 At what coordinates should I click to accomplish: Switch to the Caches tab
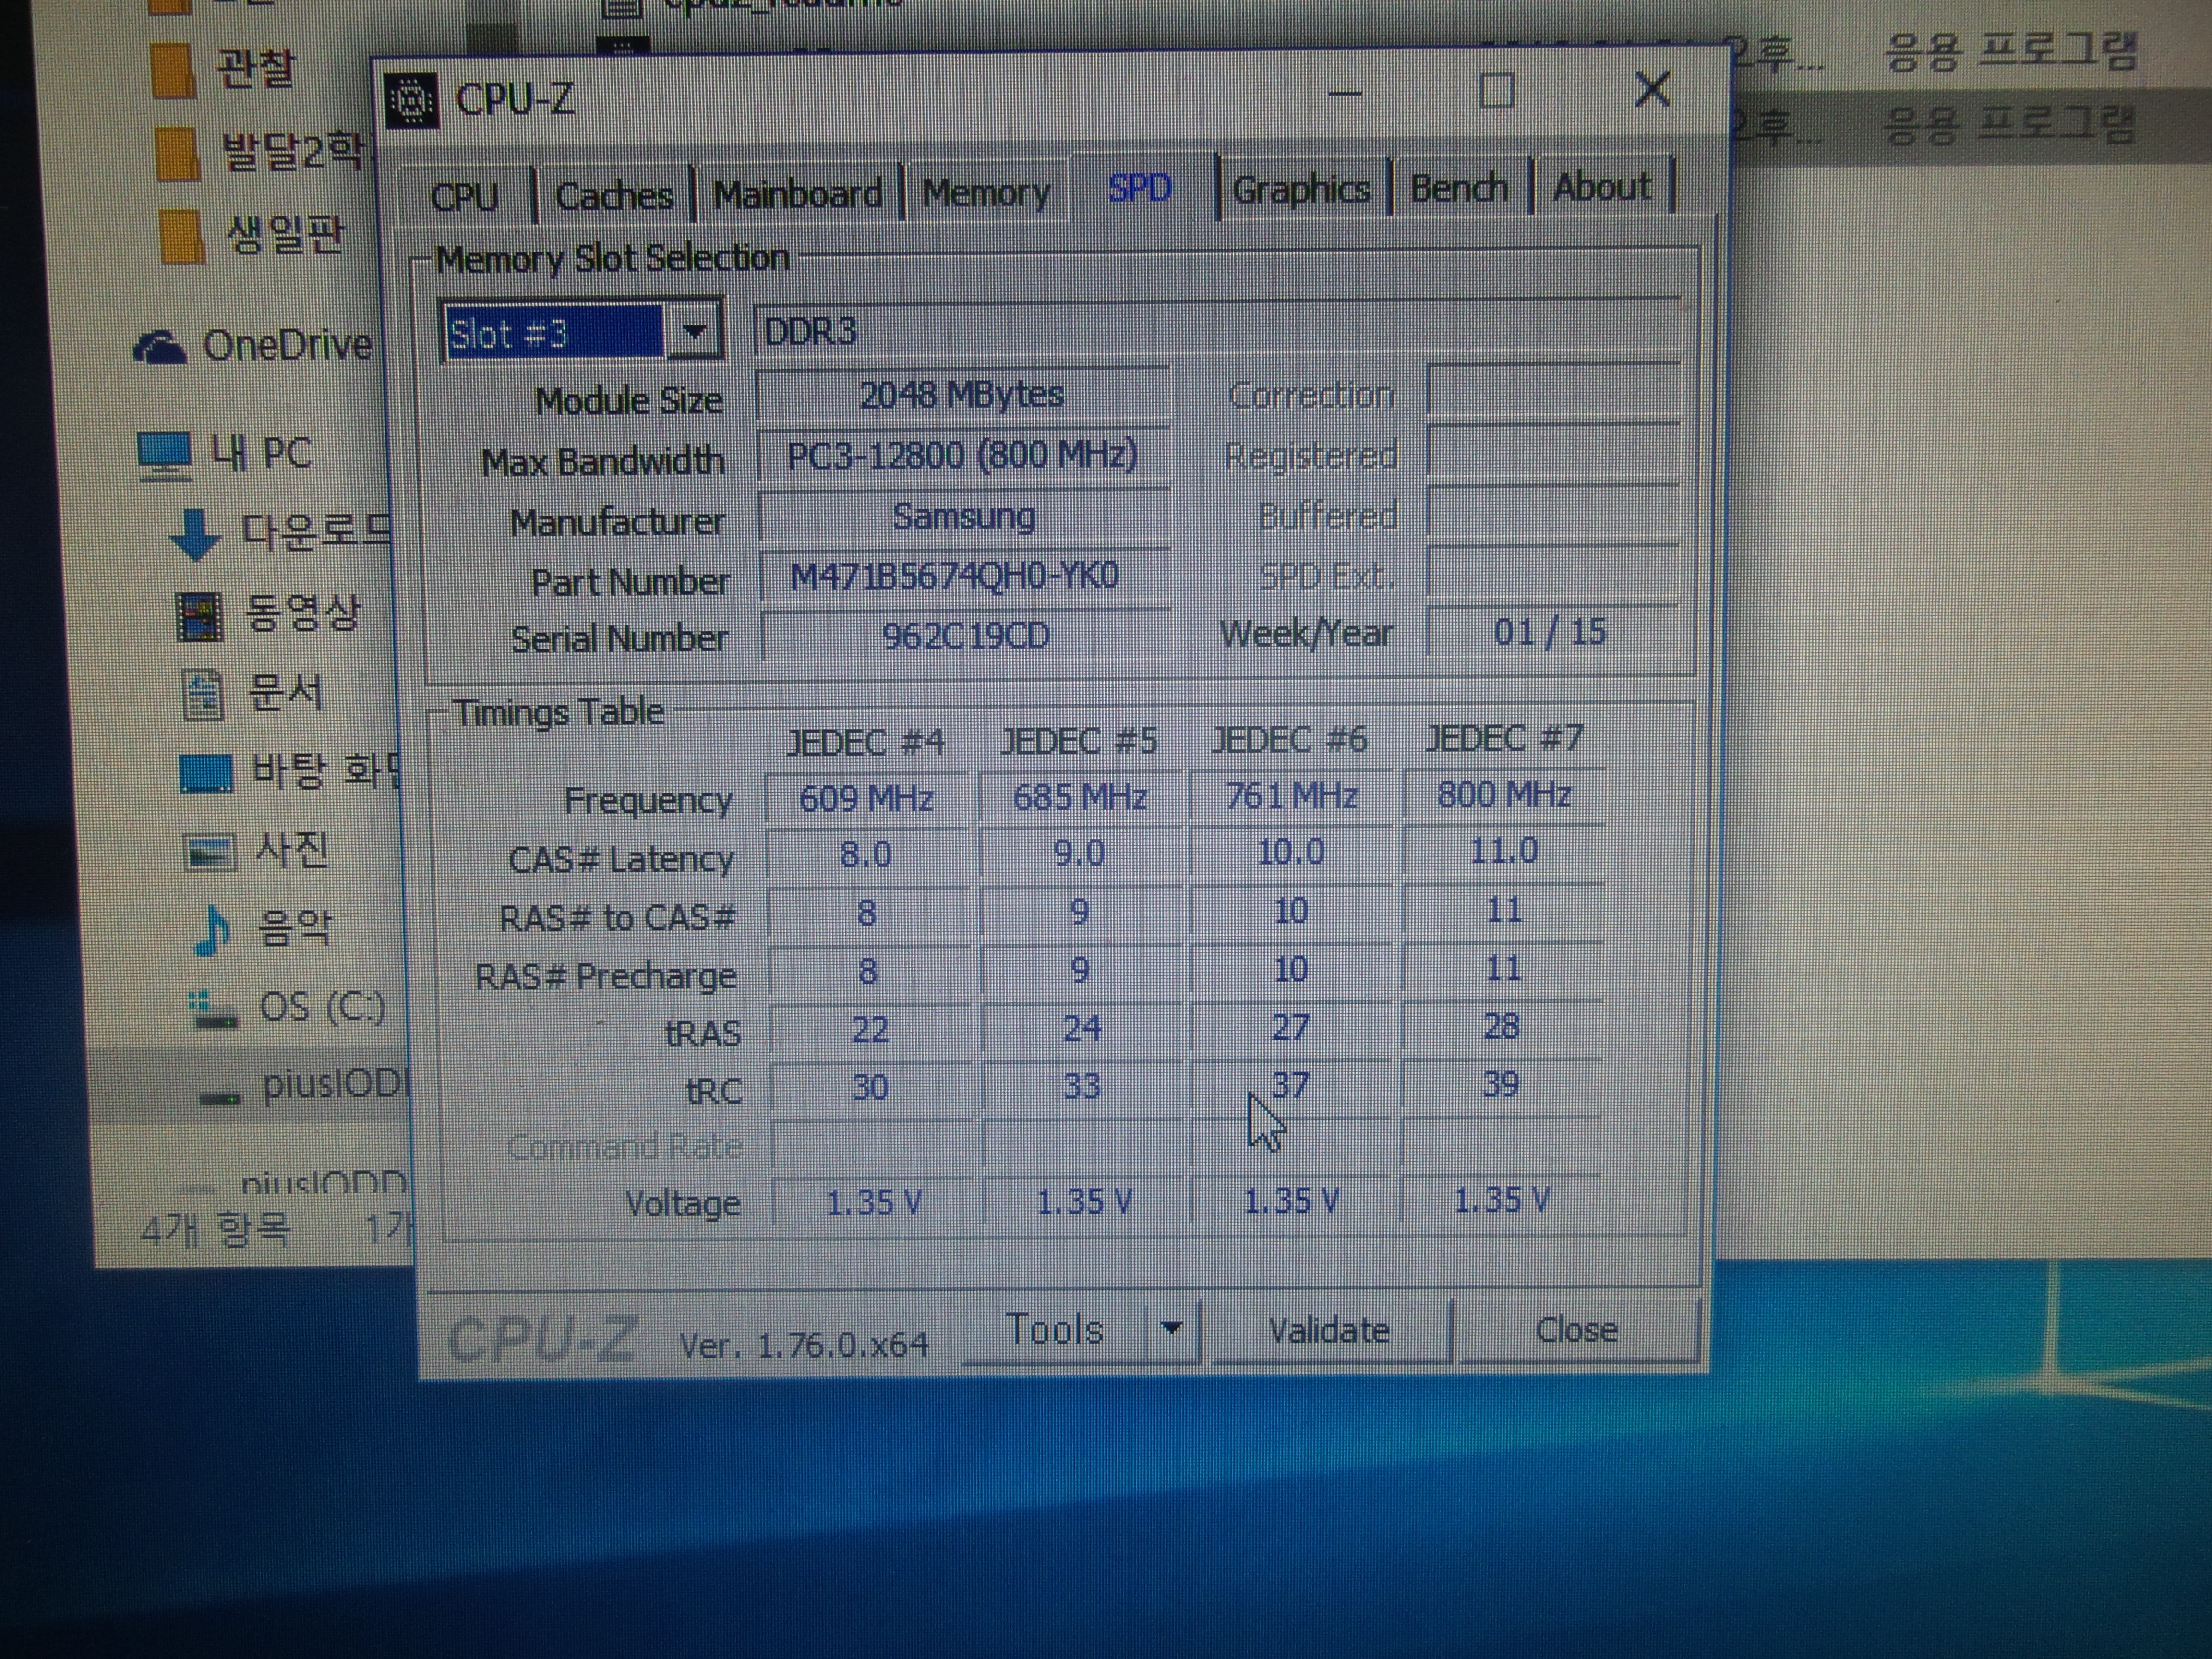tap(614, 195)
